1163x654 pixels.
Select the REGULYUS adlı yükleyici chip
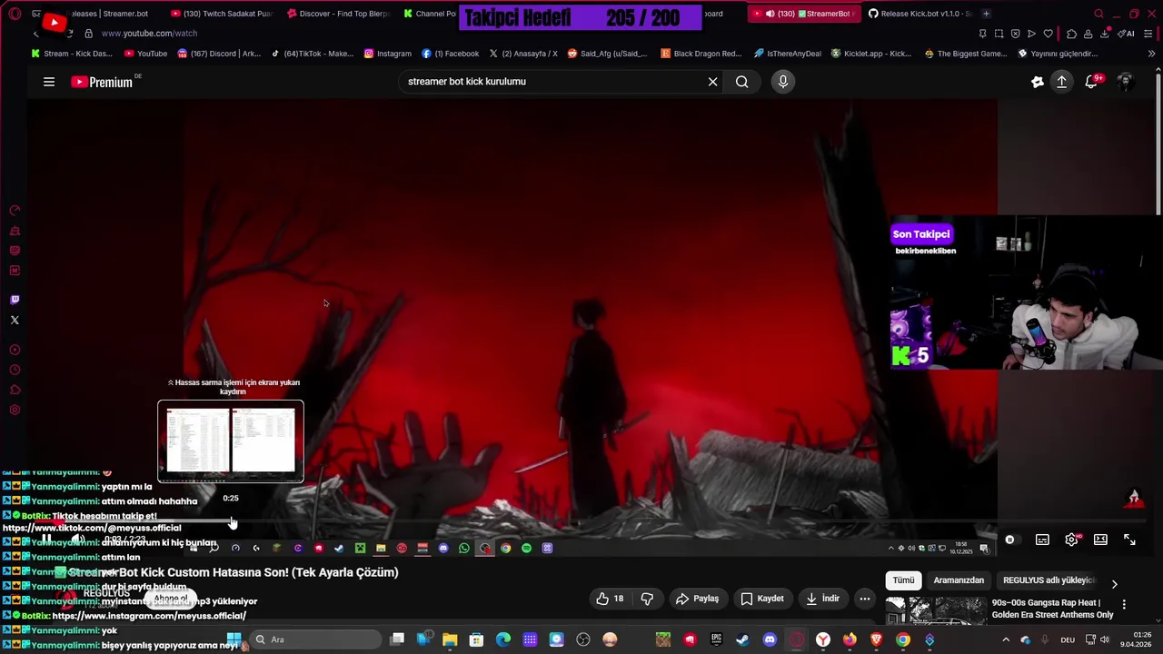click(1049, 580)
